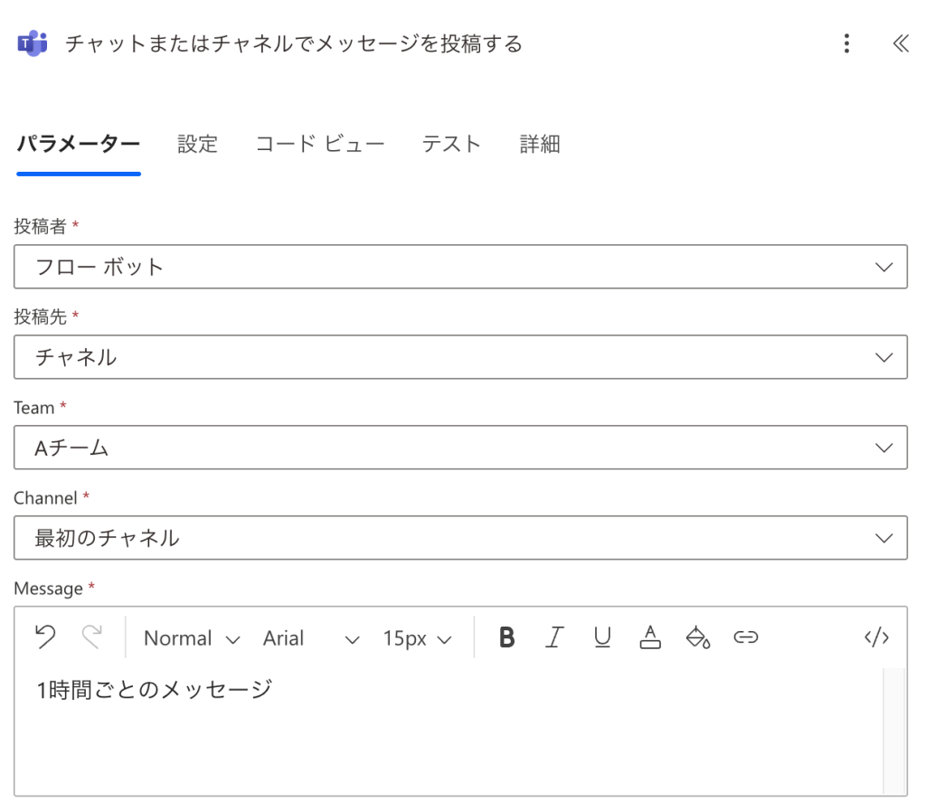Click the Teams logo icon

click(x=33, y=43)
